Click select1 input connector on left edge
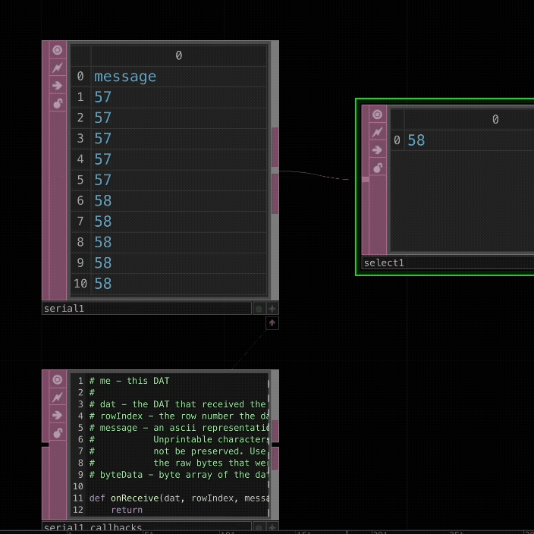Image resolution: width=534 pixels, height=534 pixels. [365, 179]
